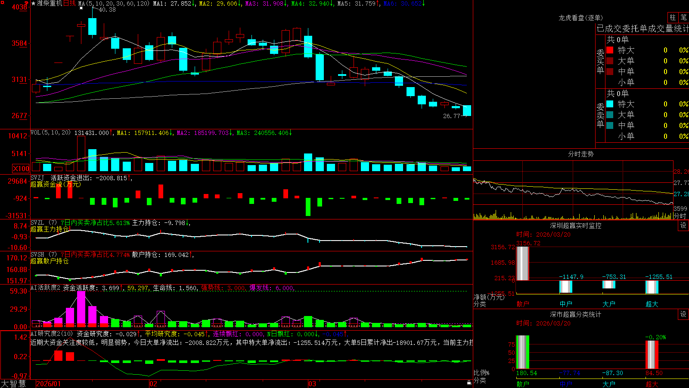Image resolution: width=689 pixels, height=388 pixels.
Task: Click MA(5,10,20,30,60,120) indicator parameters
Action: tap(114, 3)
